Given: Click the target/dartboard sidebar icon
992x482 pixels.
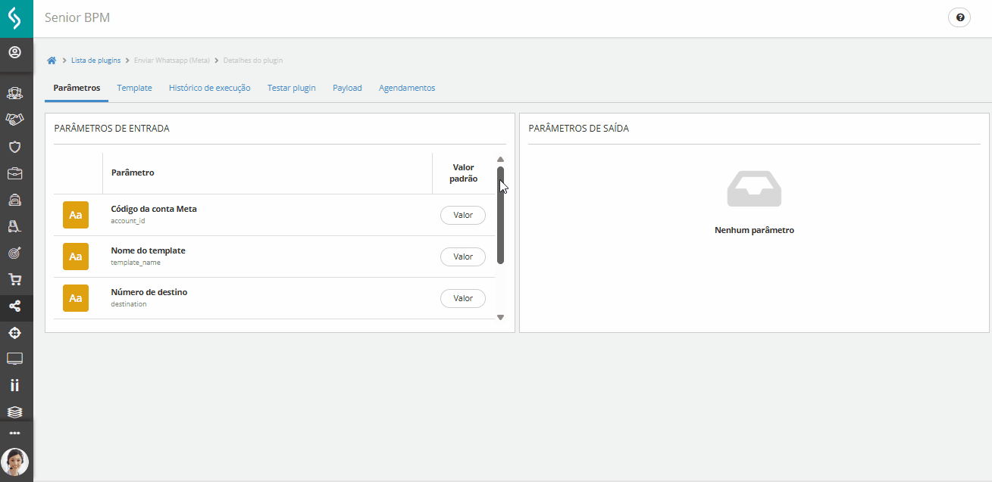Looking at the screenshot, I should (x=15, y=252).
